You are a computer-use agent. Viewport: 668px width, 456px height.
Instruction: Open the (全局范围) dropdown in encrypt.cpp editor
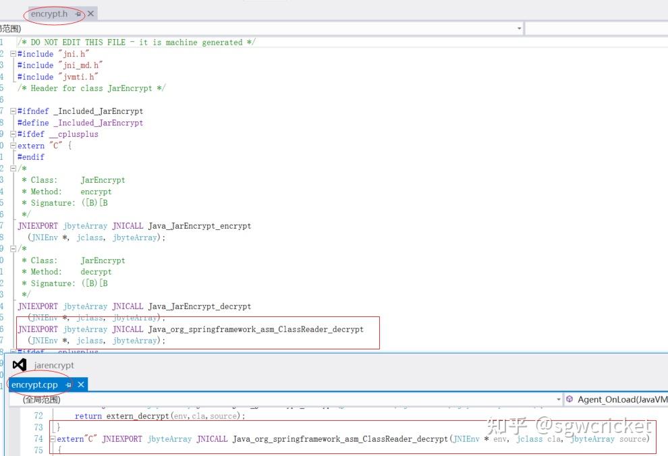tap(557, 399)
